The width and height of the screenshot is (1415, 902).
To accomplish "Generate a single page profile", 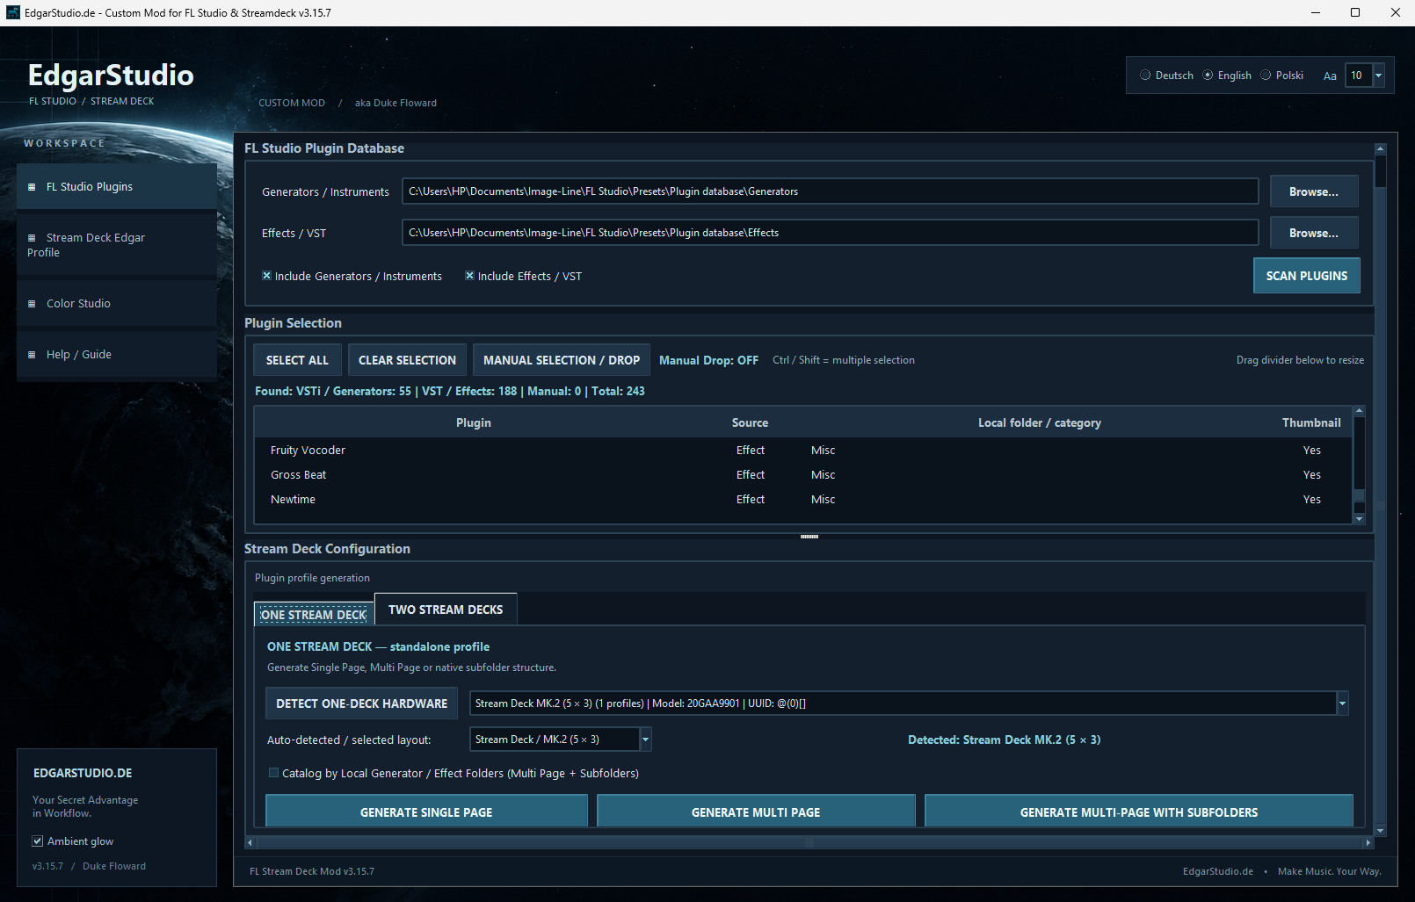I will (426, 812).
